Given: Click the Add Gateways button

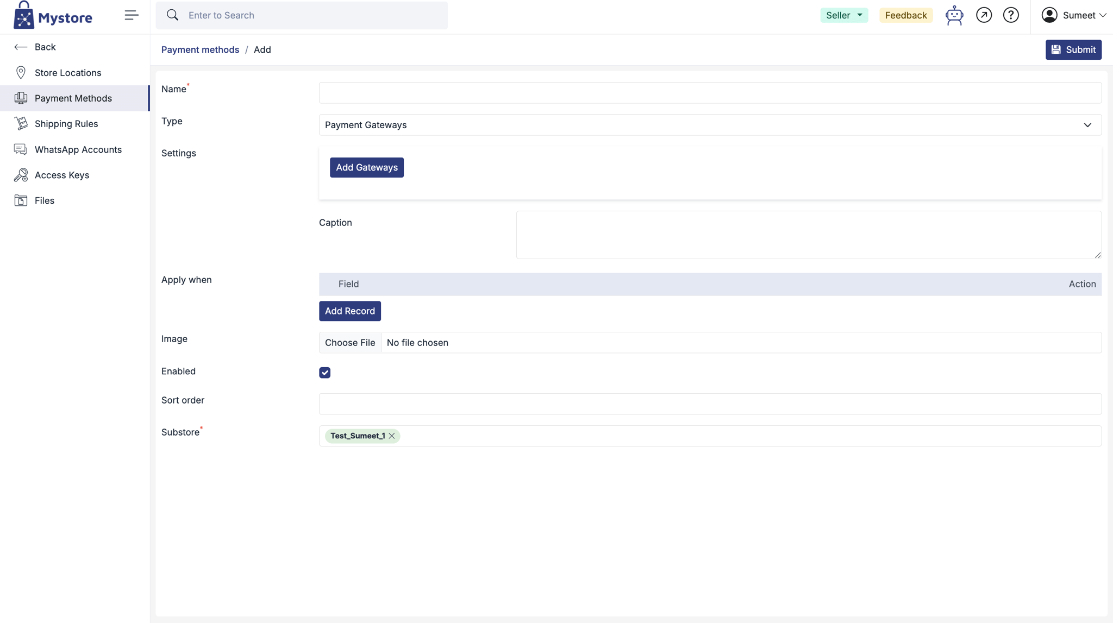Looking at the screenshot, I should 366,167.
